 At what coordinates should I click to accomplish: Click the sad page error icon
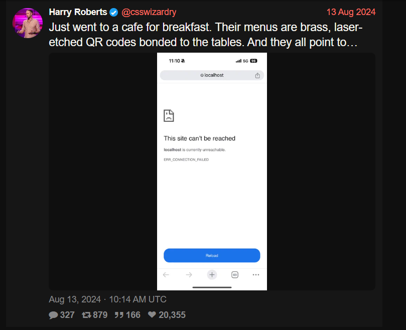[169, 116]
